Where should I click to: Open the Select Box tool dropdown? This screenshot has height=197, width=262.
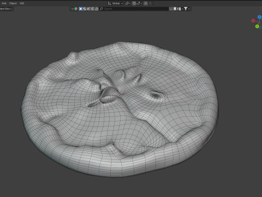tap(6, 9)
